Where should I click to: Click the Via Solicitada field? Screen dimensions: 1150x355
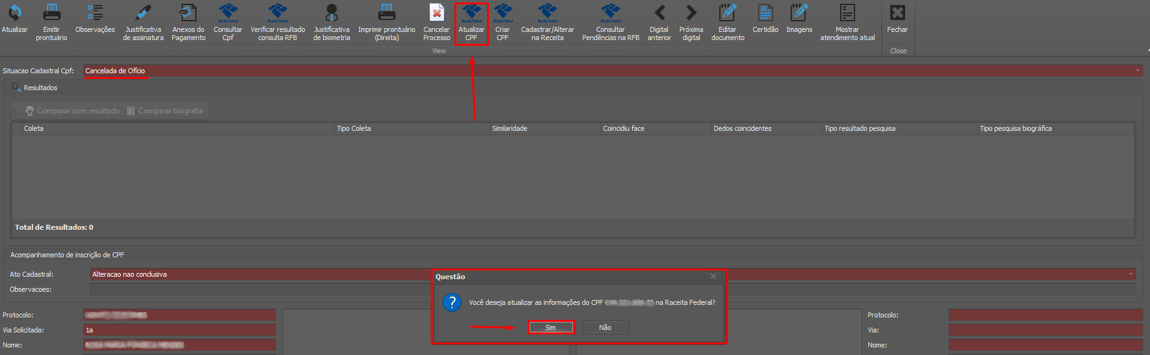pos(180,330)
